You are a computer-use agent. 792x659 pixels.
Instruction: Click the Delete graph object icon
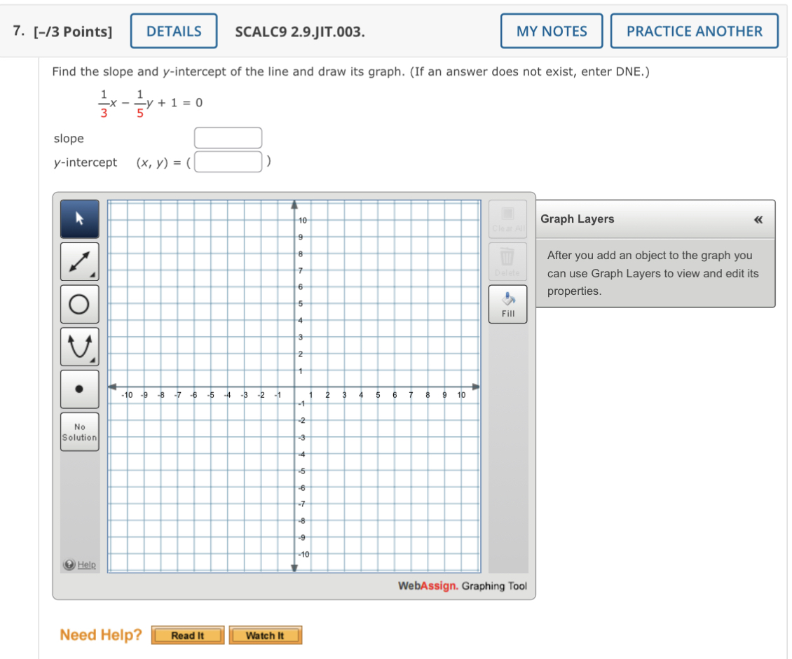click(507, 261)
